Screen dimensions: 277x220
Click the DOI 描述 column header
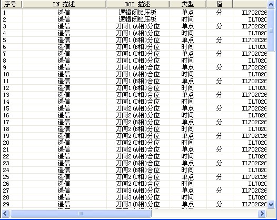coord(138,4)
